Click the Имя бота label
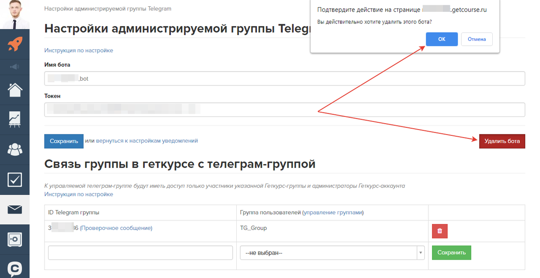 [57, 65]
